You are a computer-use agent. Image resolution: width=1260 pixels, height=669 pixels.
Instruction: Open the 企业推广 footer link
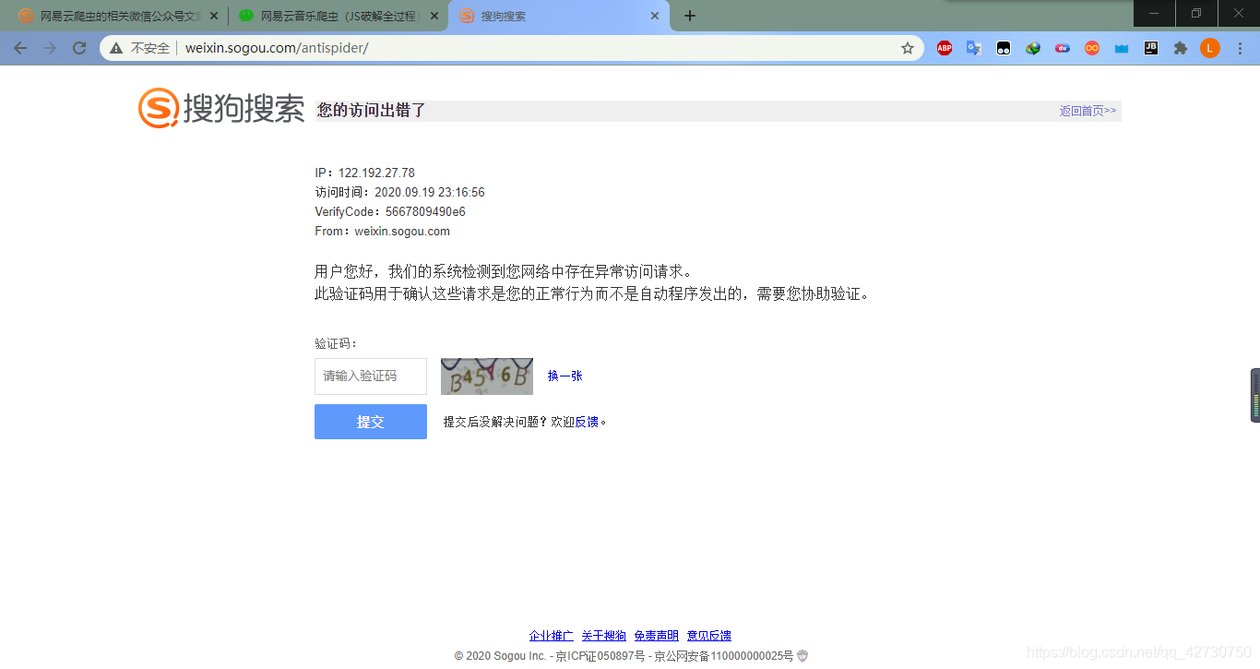(552, 636)
